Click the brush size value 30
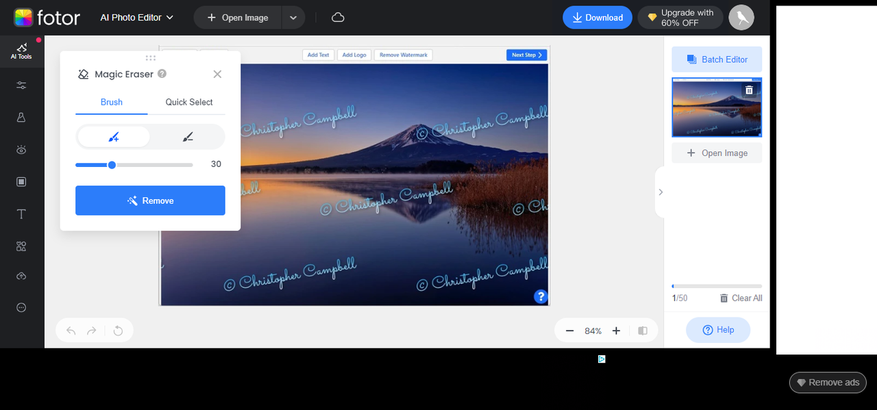 [216, 164]
